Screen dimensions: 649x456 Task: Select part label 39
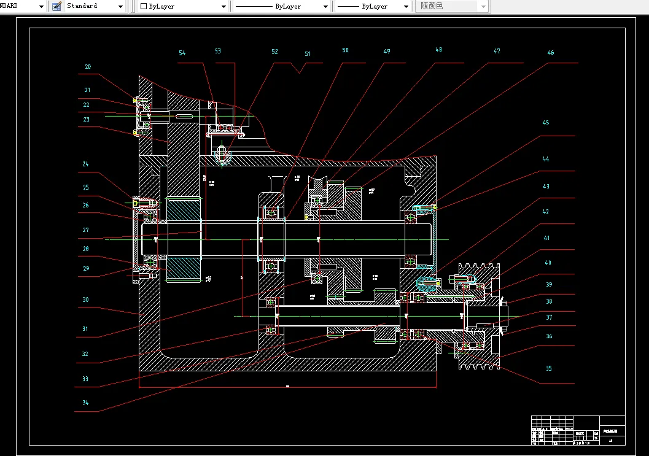pyautogui.click(x=549, y=284)
